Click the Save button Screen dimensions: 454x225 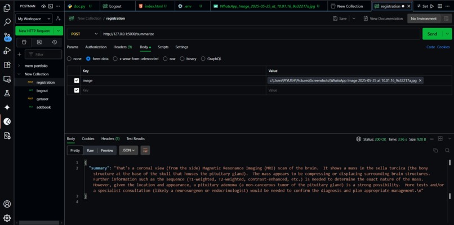(340, 19)
